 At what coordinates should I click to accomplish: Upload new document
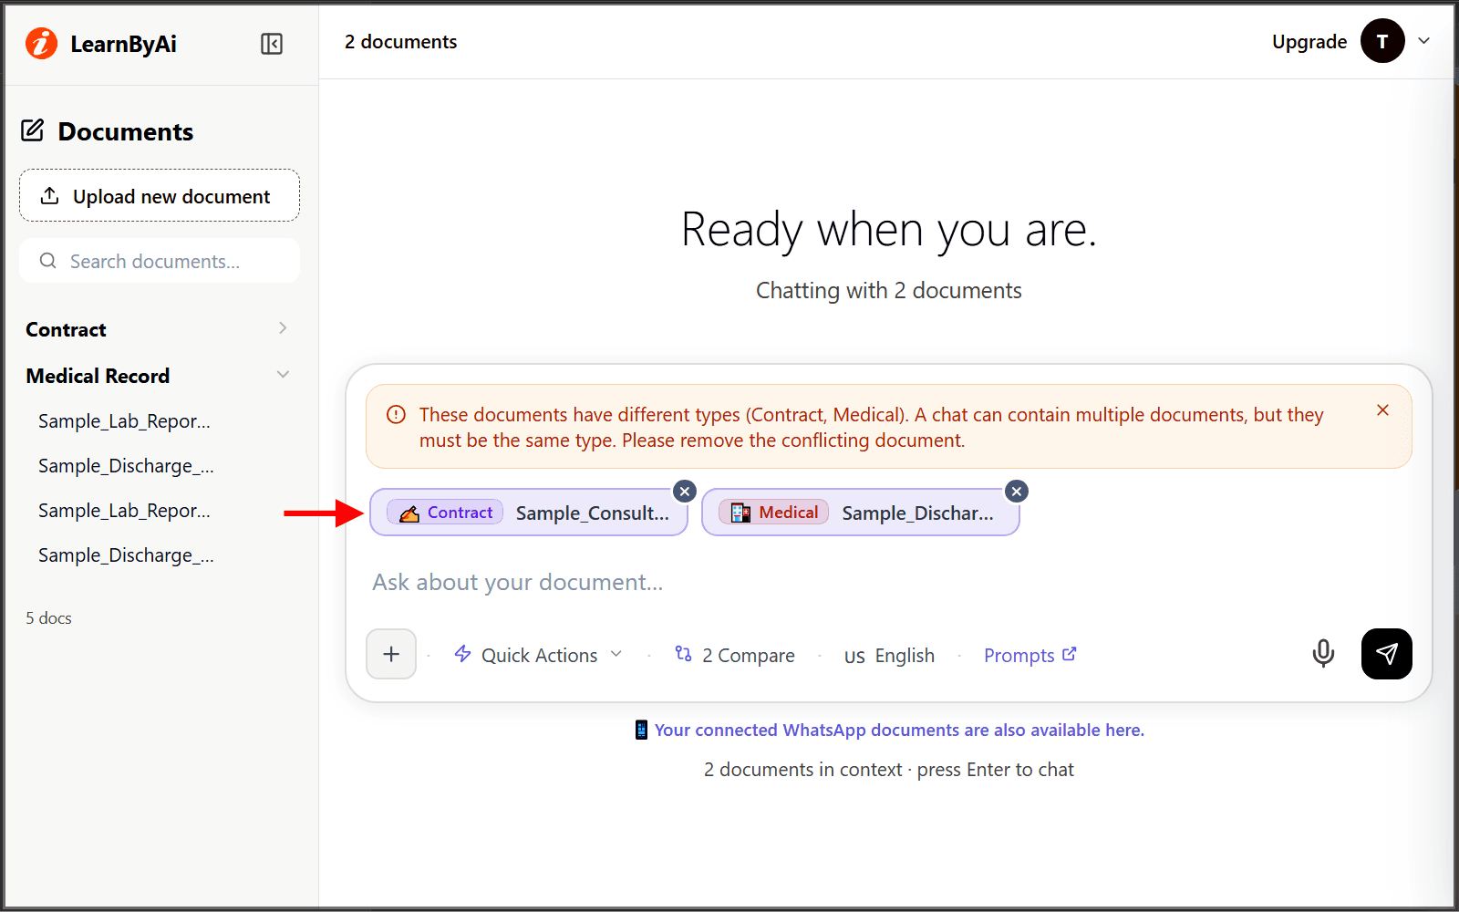pyautogui.click(x=160, y=195)
